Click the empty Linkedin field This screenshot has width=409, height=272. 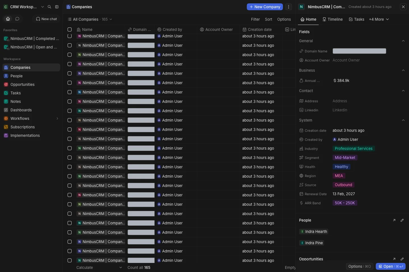click(340, 110)
